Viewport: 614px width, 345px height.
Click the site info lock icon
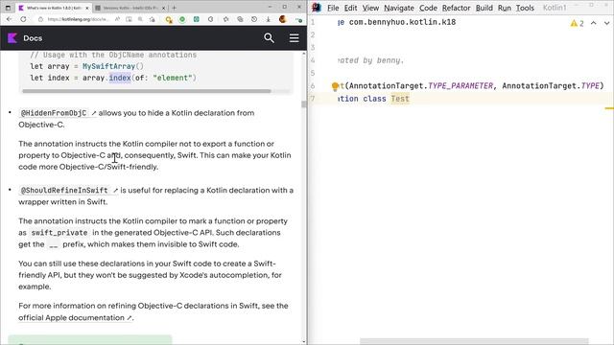40,19
